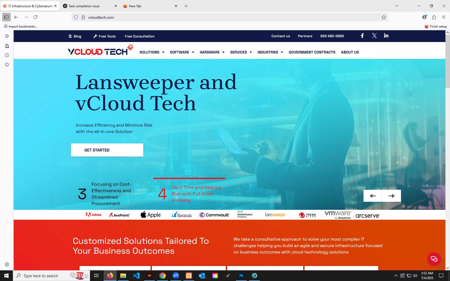The height and width of the screenshot is (281, 450).
Task: Click the Commvault partner logo
Action: click(x=214, y=215)
